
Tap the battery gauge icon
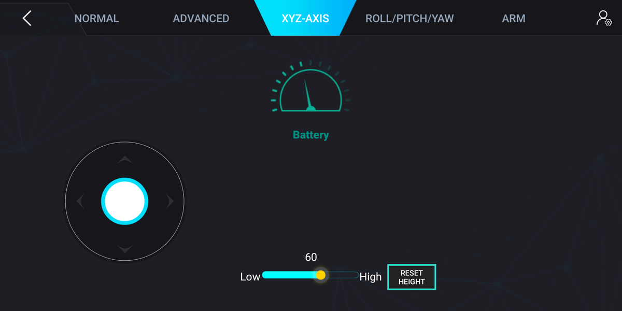tap(310, 87)
